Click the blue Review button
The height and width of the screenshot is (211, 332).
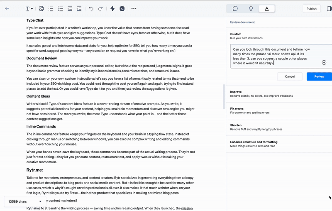319,76
